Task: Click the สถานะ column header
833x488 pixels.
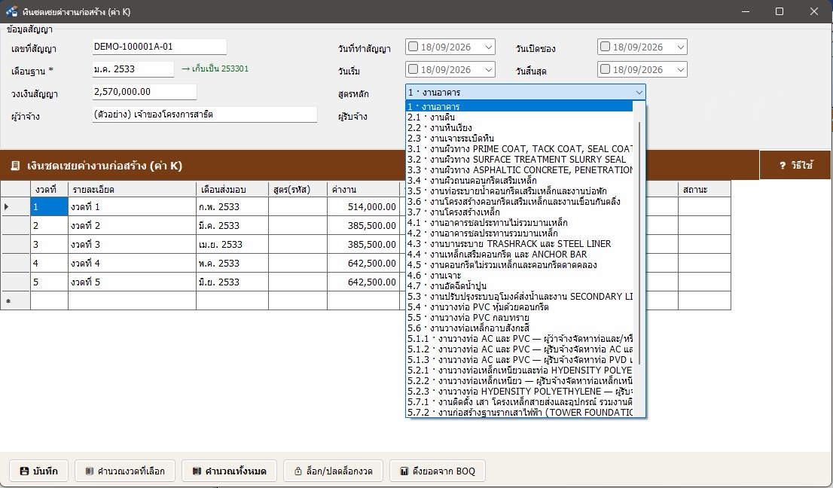Action: click(704, 189)
